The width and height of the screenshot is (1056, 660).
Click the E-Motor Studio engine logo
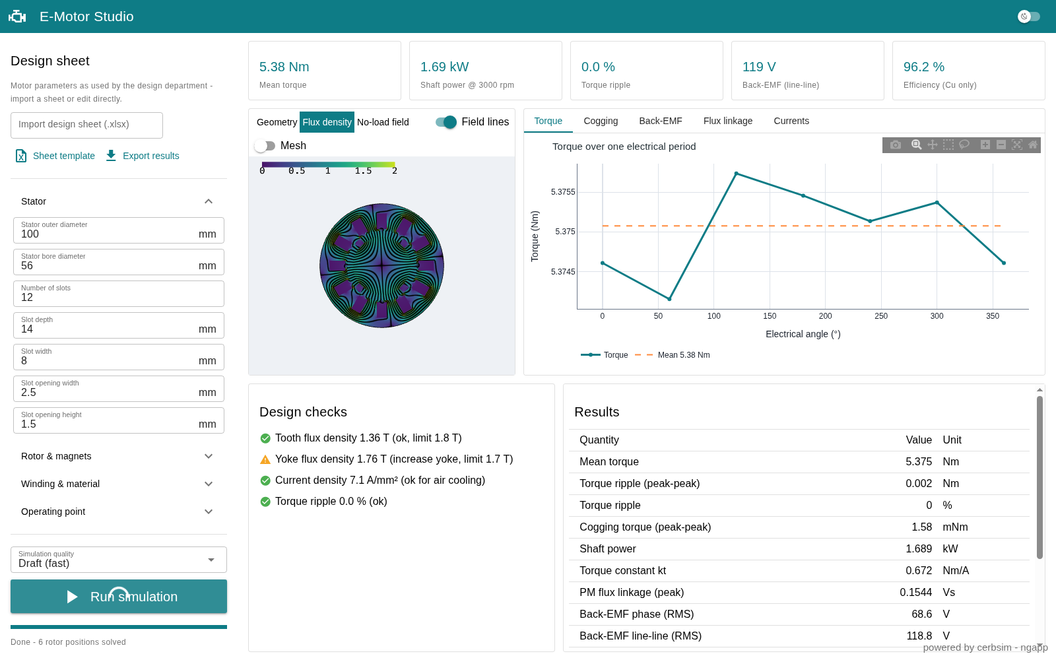pyautogui.click(x=17, y=16)
